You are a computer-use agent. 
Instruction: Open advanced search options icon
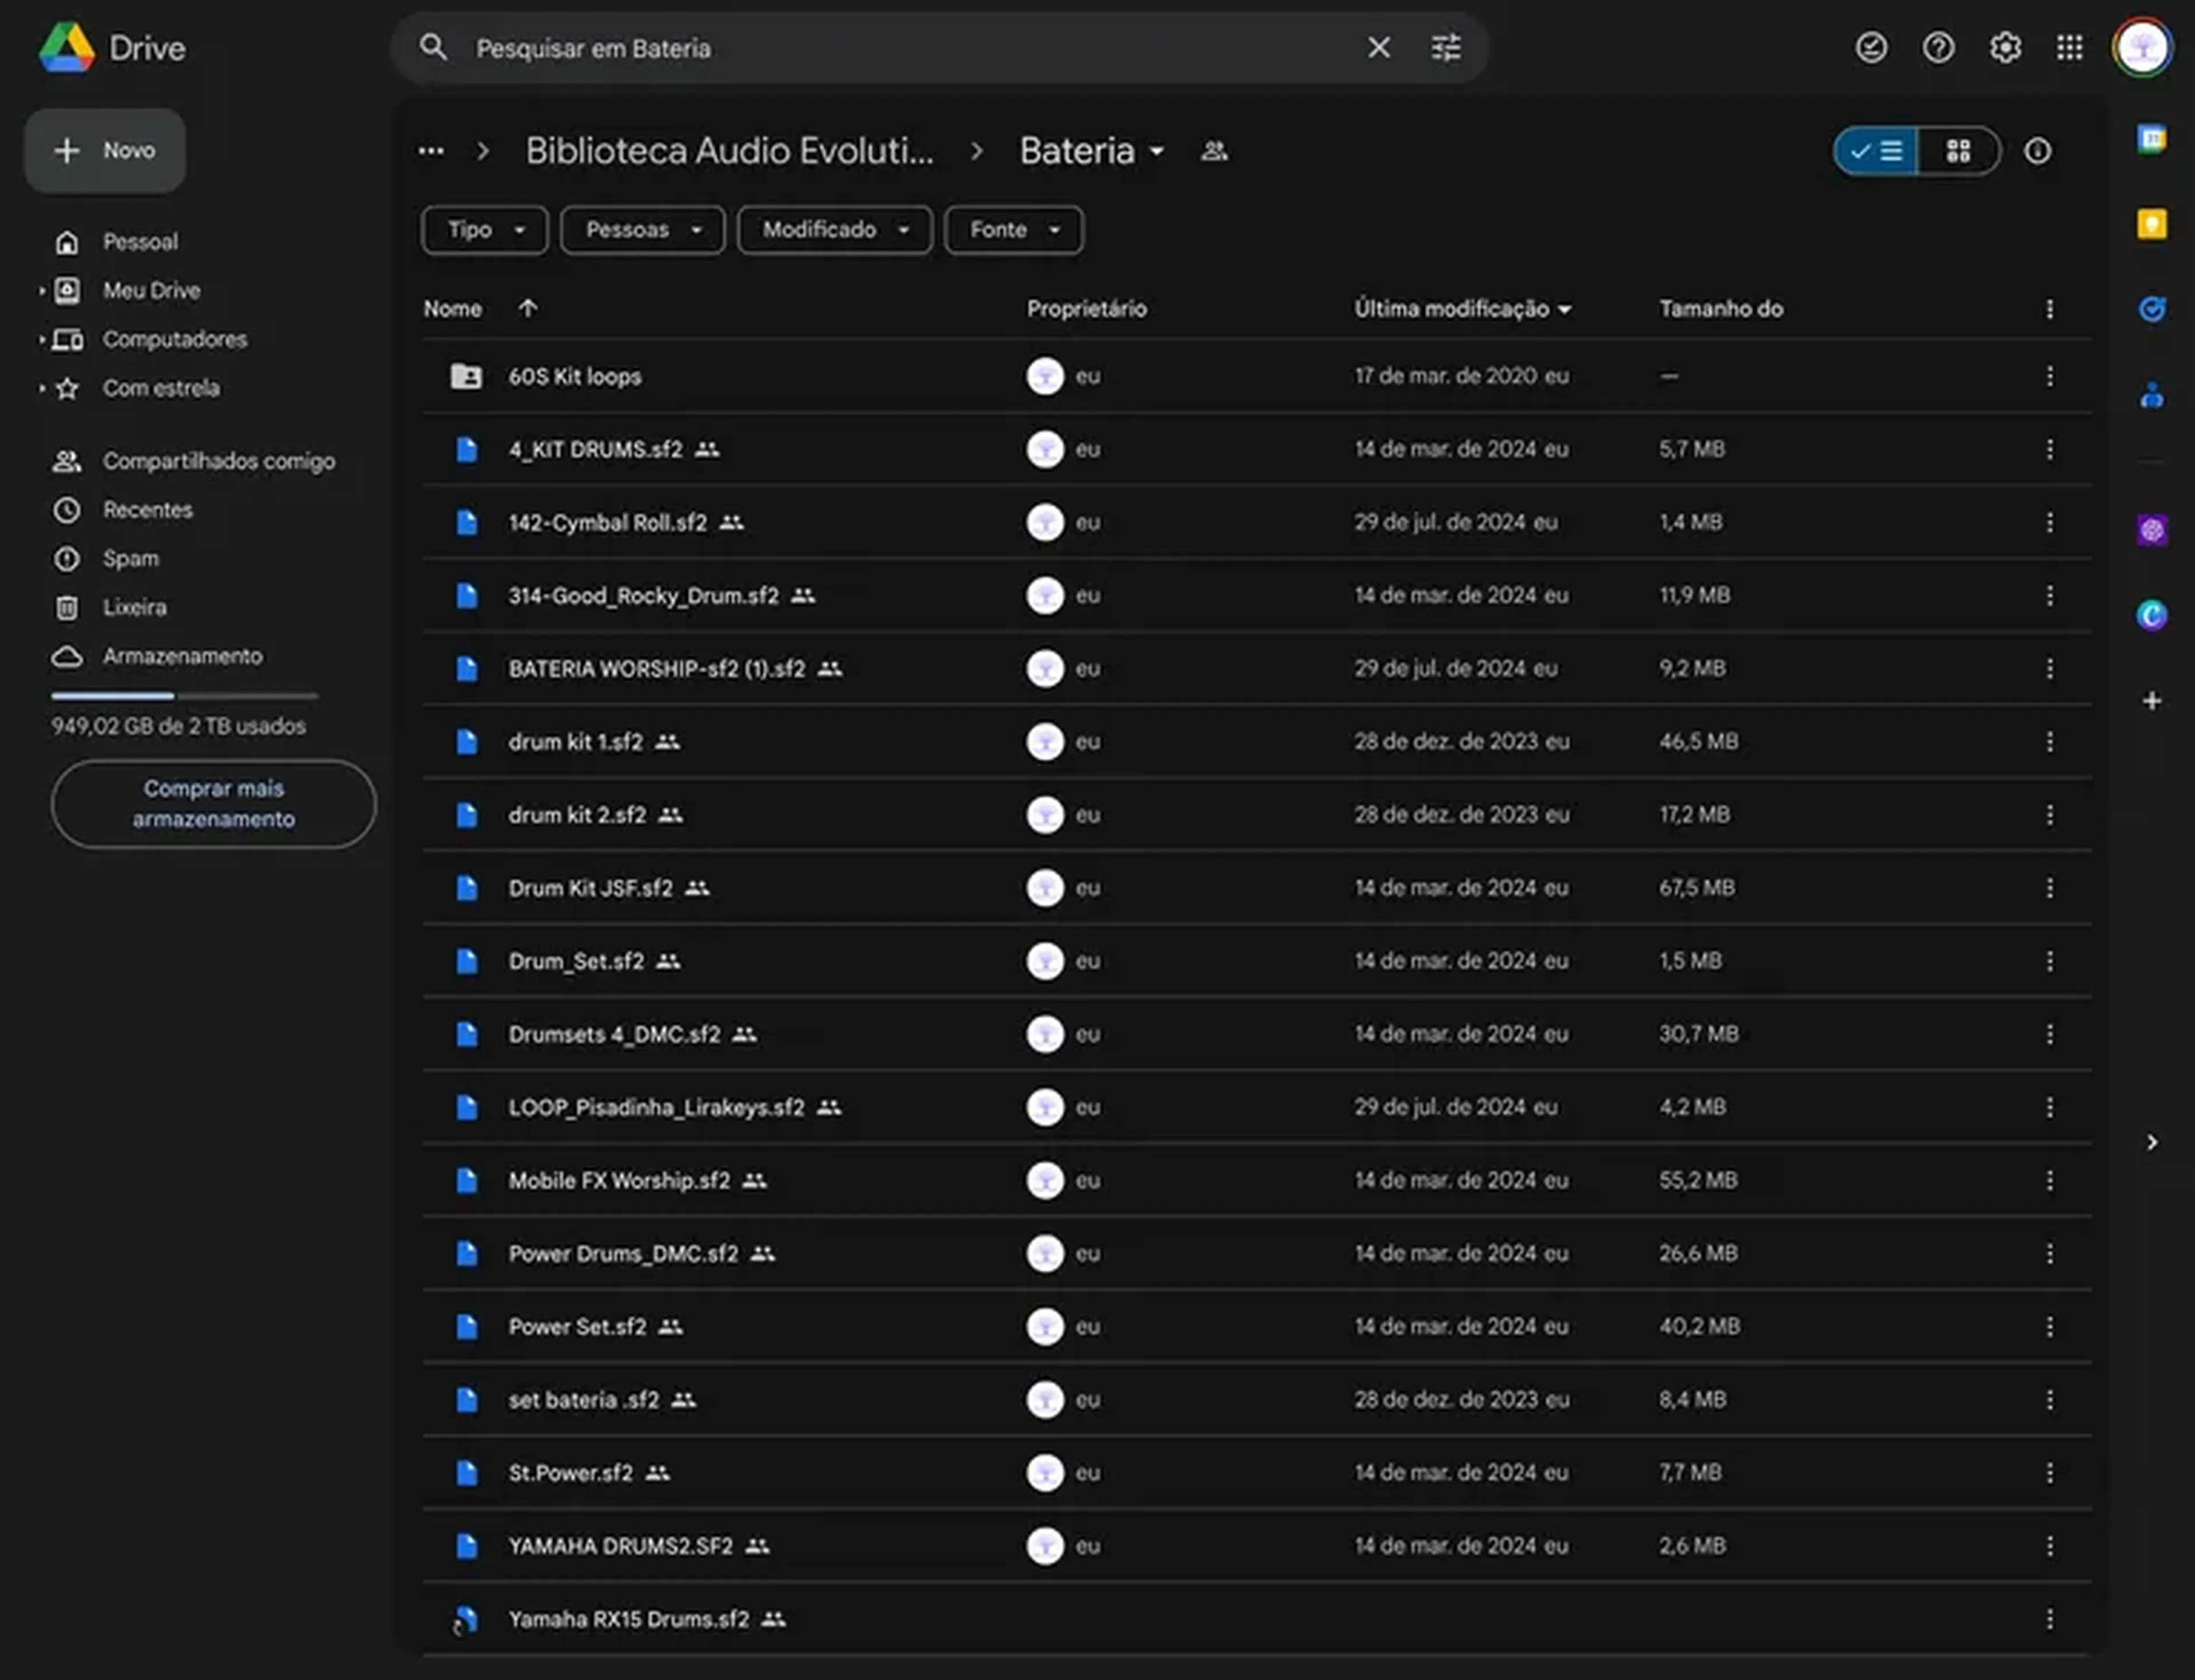pos(1446,47)
